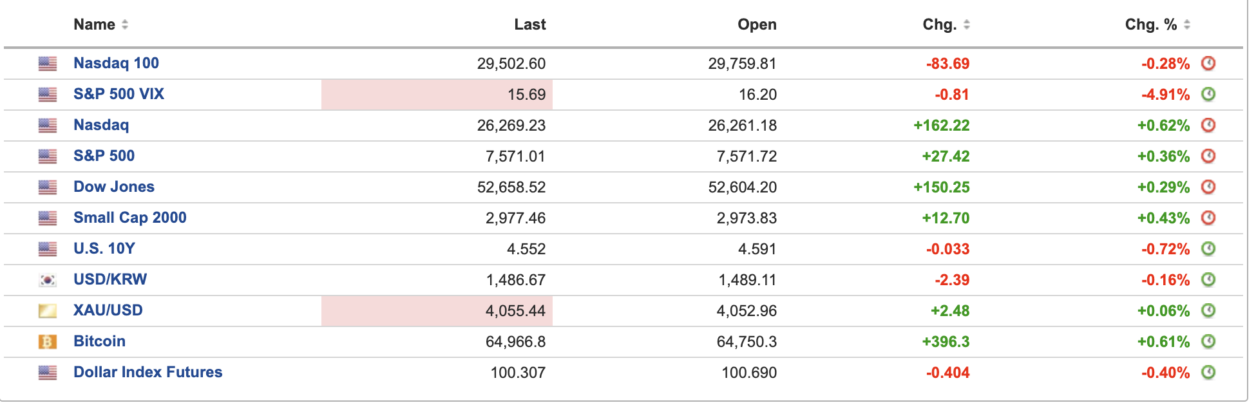Open the Small Cap 2000 link
The width and height of the screenshot is (1256, 403).
130,218
